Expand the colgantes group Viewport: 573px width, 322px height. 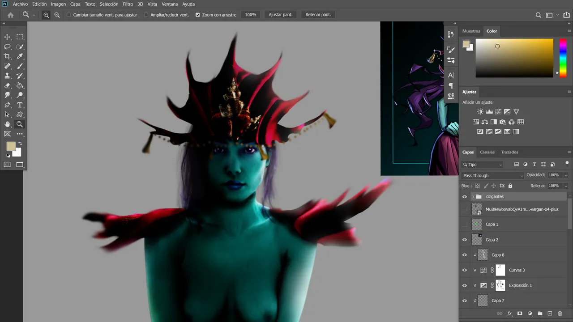(473, 197)
